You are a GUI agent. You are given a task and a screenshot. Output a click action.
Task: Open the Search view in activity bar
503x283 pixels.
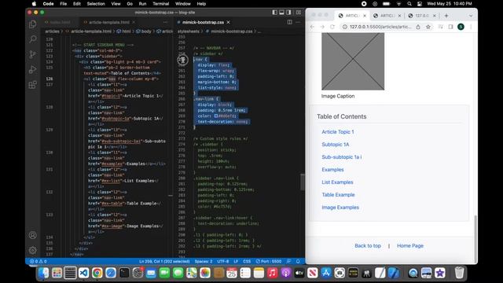coord(33,39)
